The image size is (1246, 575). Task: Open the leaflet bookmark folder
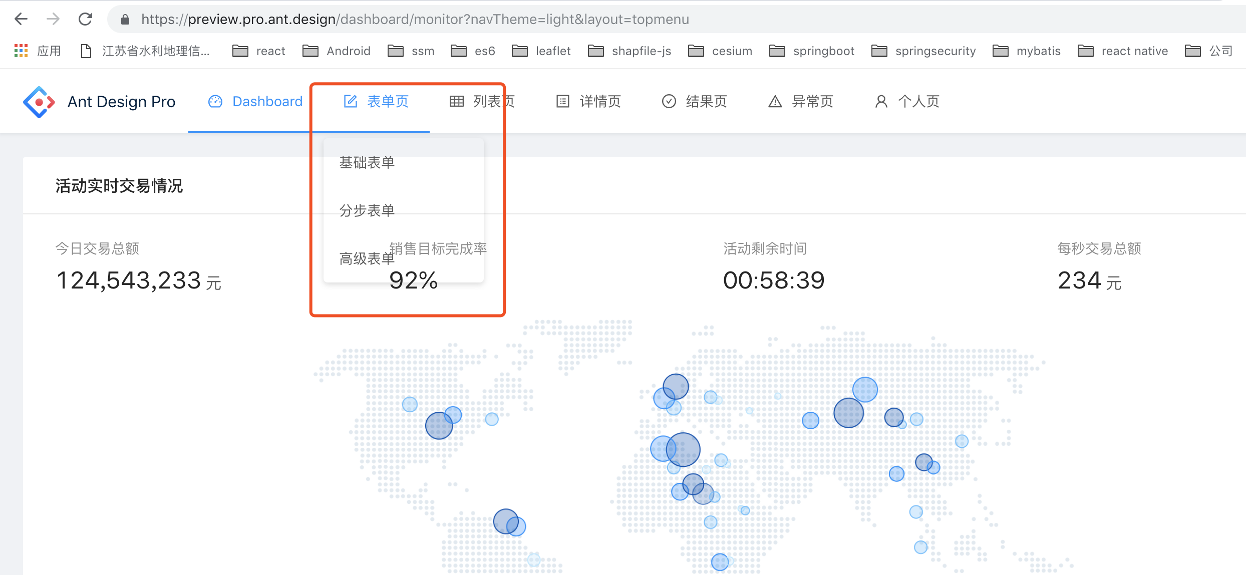click(541, 51)
